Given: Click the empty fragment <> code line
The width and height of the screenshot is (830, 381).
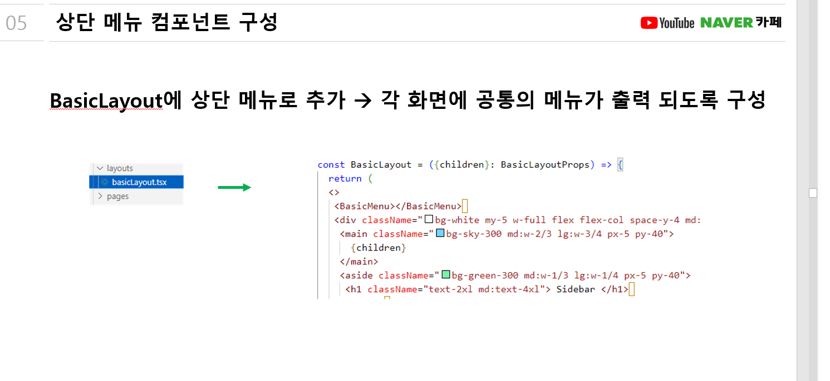Looking at the screenshot, I should pos(334,192).
